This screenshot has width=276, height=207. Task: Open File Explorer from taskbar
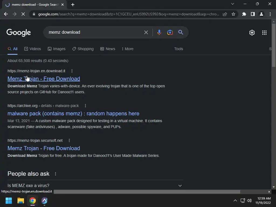coord(20,201)
